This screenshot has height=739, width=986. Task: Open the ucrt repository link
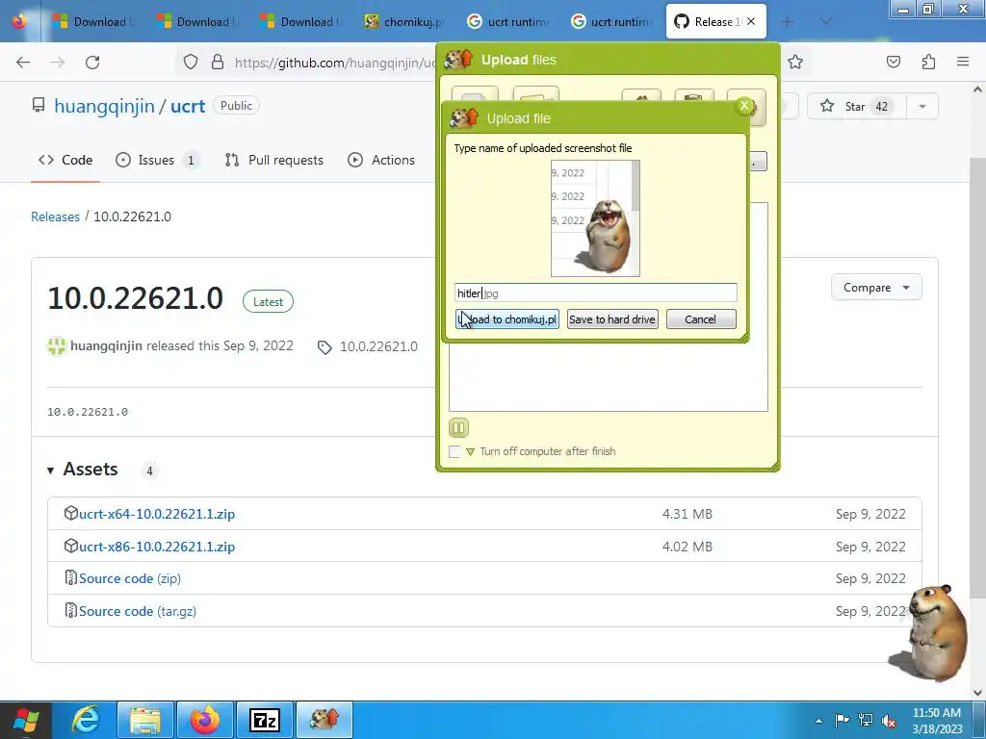(188, 106)
